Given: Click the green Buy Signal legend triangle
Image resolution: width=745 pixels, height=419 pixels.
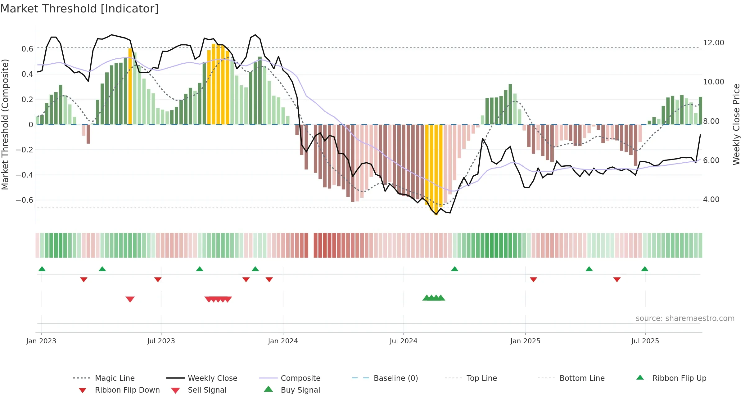Looking at the screenshot, I should tap(268, 389).
